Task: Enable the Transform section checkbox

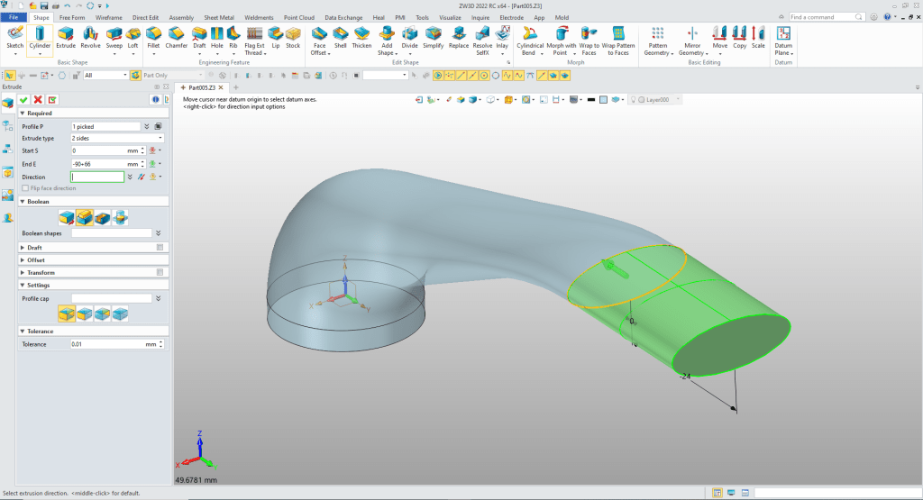Action: pos(160,272)
